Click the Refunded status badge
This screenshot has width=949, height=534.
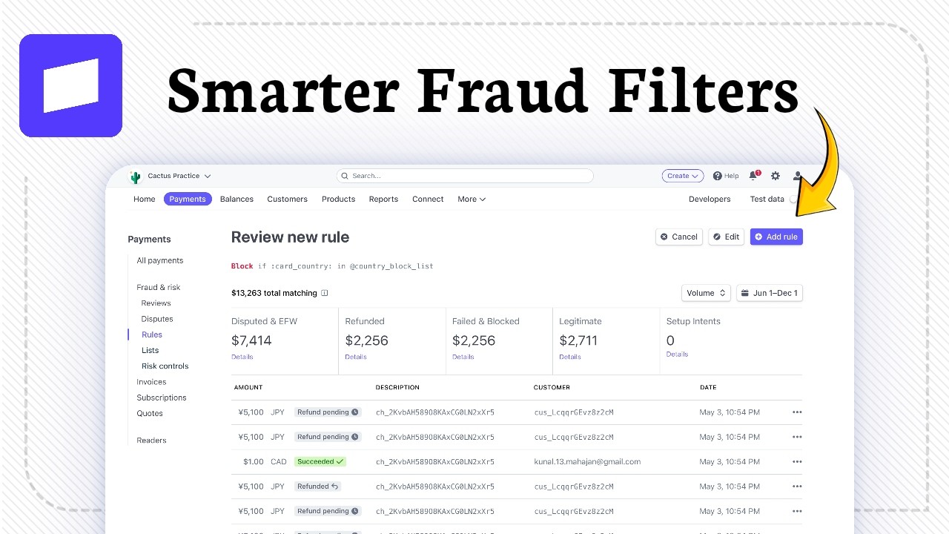(318, 487)
